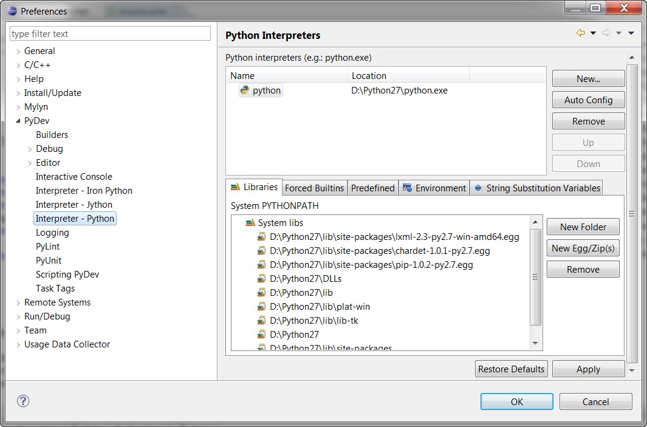Click the System PYTHONPATH list vertical scrollbar

535,277
